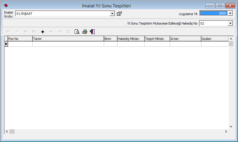Screen dimensions: 238x142
Task: Go to first record navigation arrow
Action: (x=8, y=32)
